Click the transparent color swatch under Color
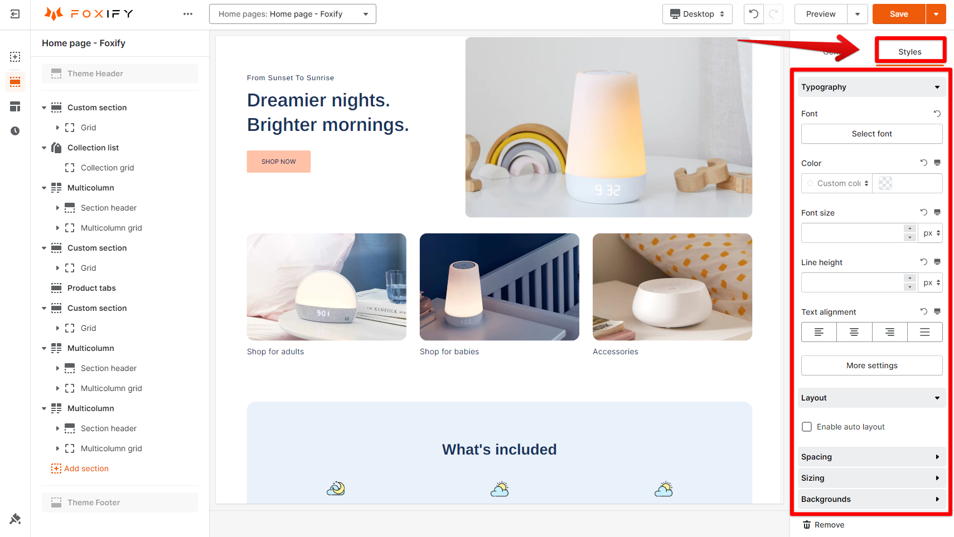This screenshot has height=537, width=954. click(885, 183)
